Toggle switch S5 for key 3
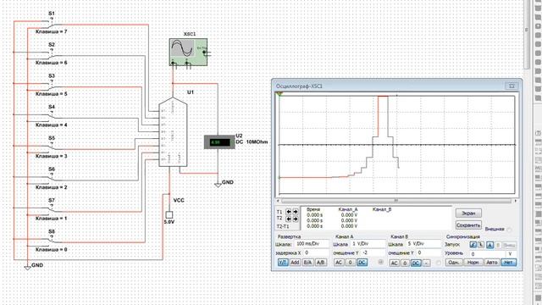The height and width of the screenshot is (305, 542). (52, 147)
